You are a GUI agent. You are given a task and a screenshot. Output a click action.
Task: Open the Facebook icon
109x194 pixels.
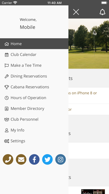[x=34, y=159]
